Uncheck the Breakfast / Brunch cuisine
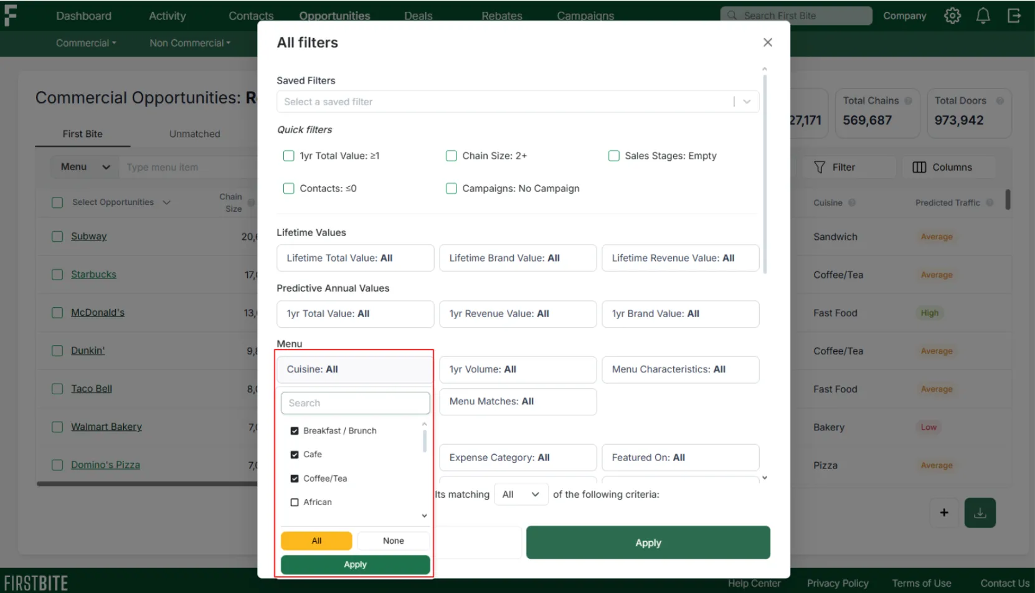Viewport: 1035px width, 593px height. [295, 431]
